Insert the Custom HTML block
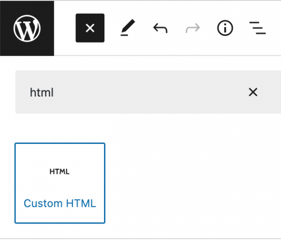 [x=60, y=183]
